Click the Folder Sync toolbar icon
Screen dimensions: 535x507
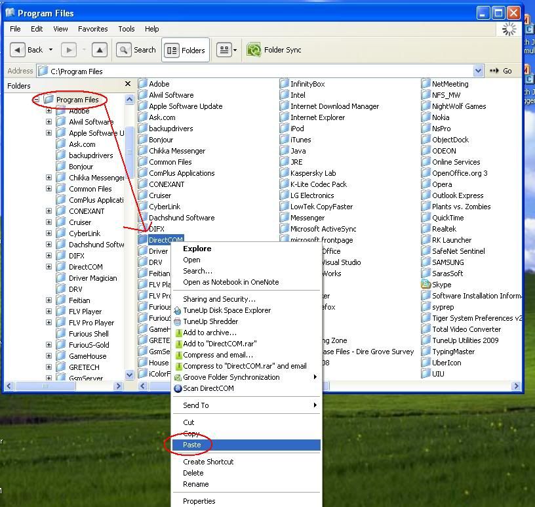254,50
